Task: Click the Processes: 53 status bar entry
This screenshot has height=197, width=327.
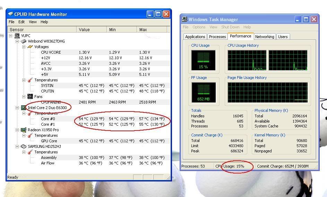Action: 193,166
